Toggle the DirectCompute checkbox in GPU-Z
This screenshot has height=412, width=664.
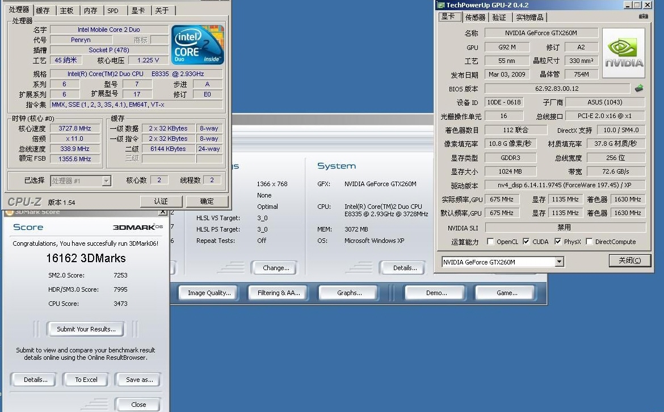click(589, 241)
